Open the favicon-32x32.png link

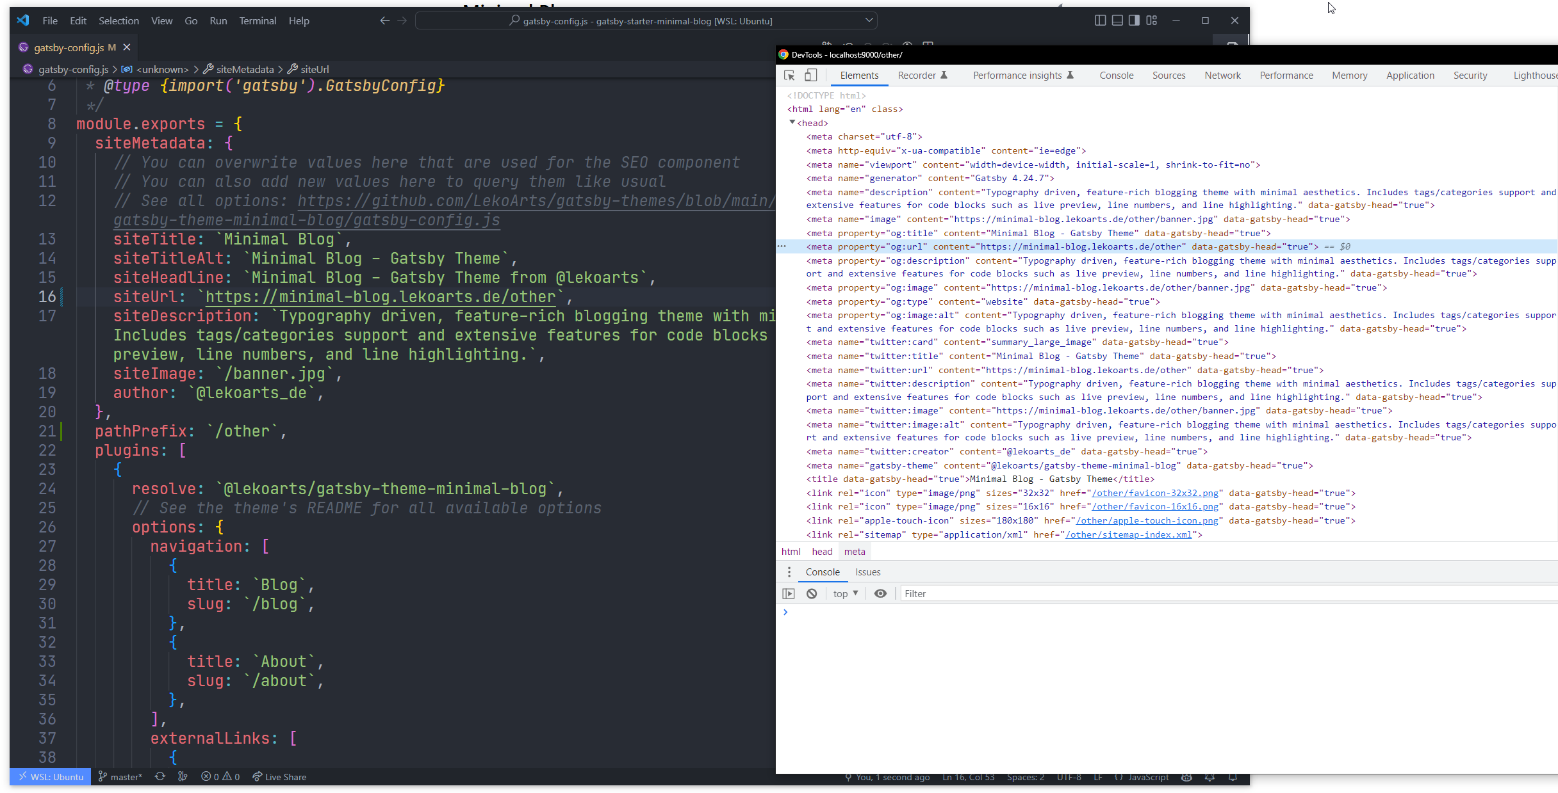click(1154, 493)
